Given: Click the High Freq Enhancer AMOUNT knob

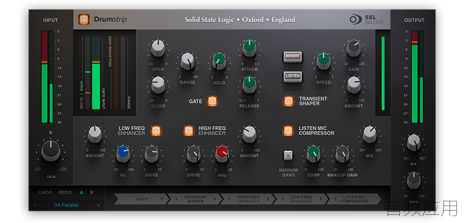Looking at the screenshot, I should click(x=249, y=134).
